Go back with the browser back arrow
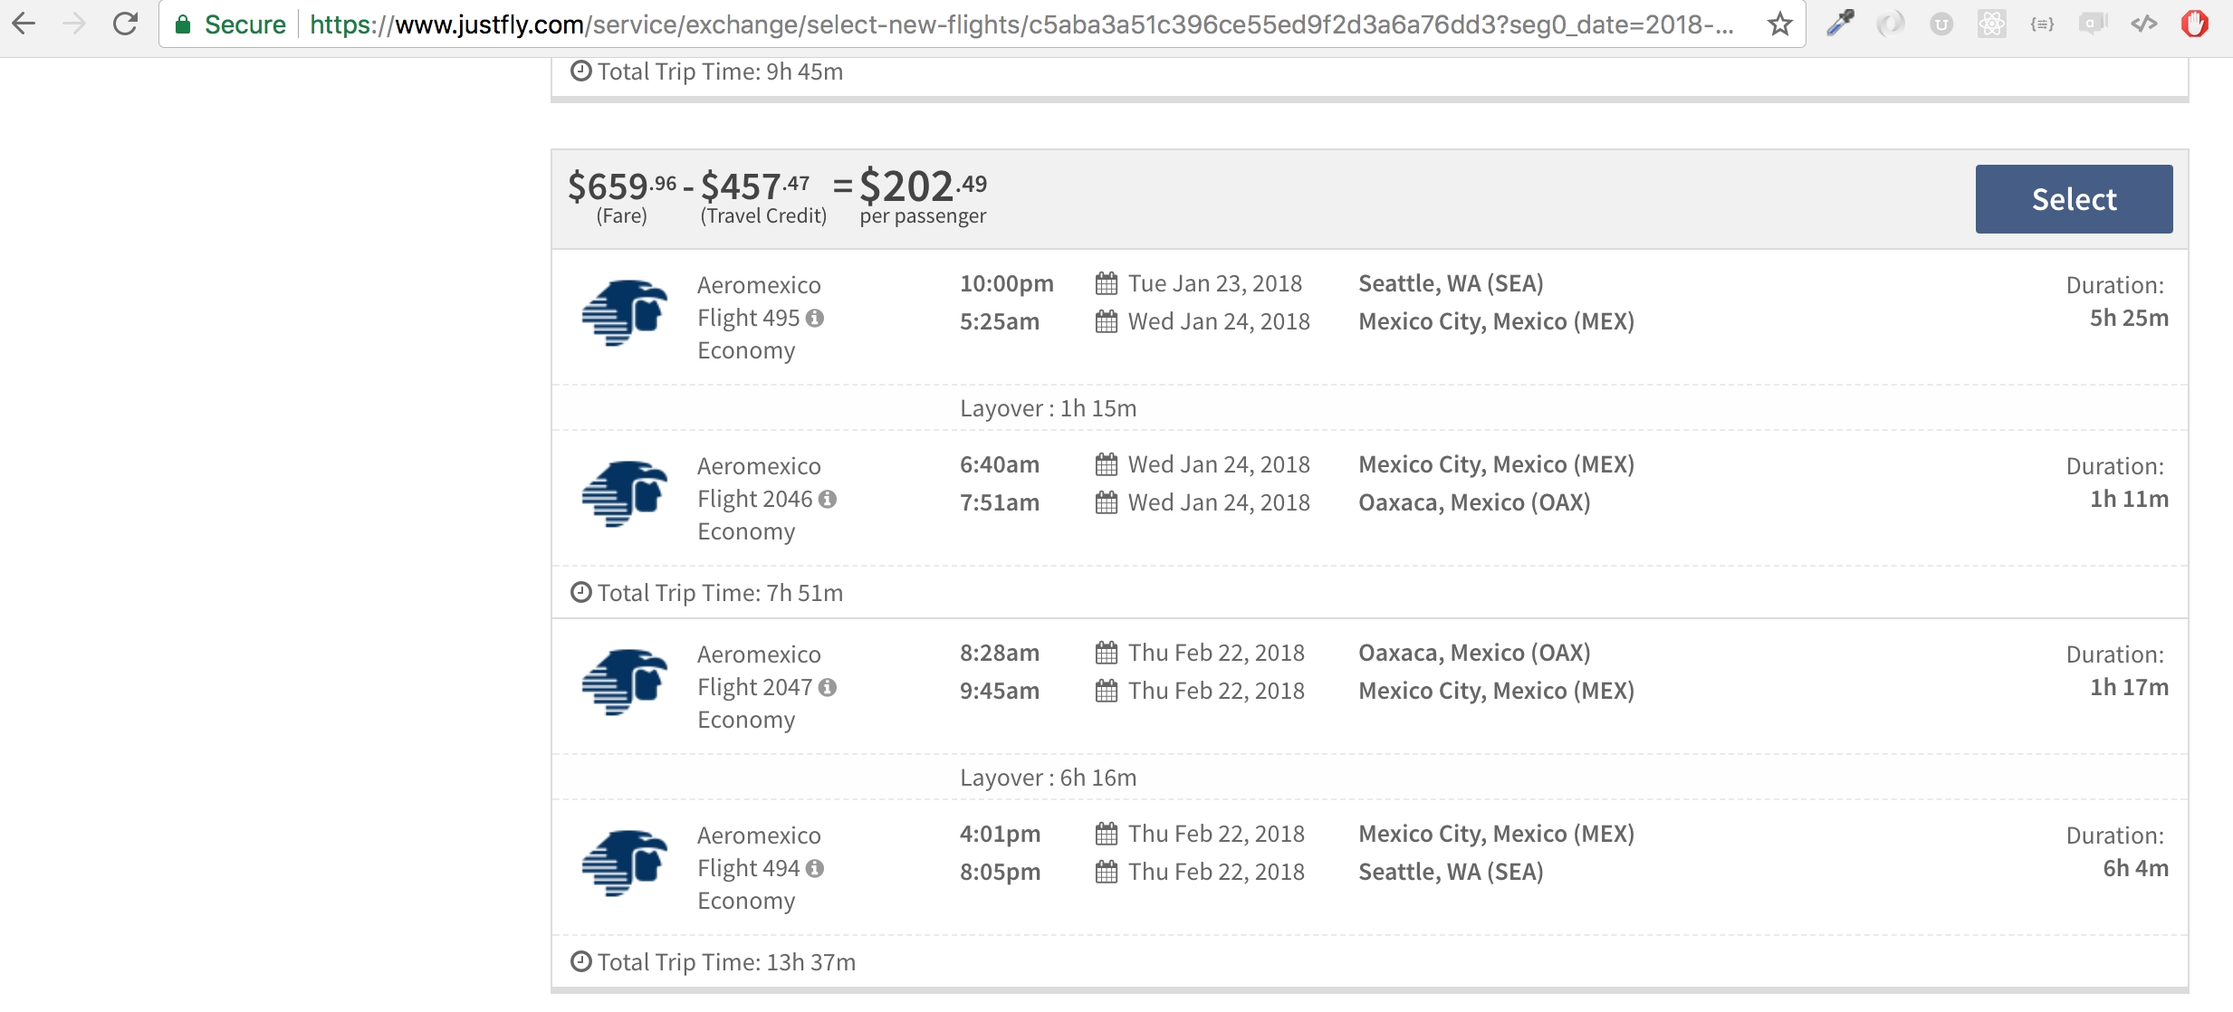 pyautogui.click(x=24, y=24)
